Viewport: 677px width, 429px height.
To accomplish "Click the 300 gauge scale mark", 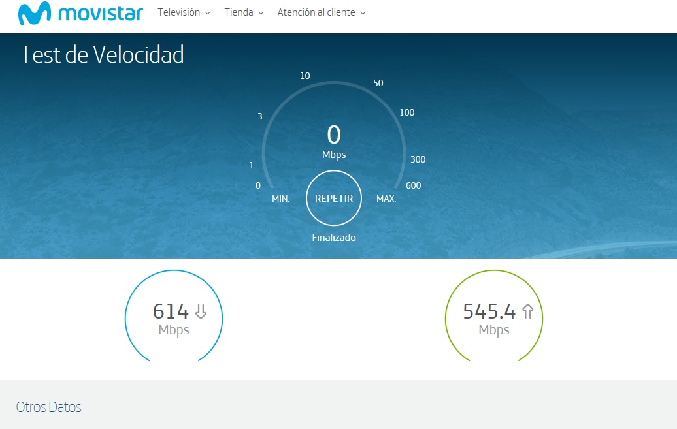I will tap(418, 159).
